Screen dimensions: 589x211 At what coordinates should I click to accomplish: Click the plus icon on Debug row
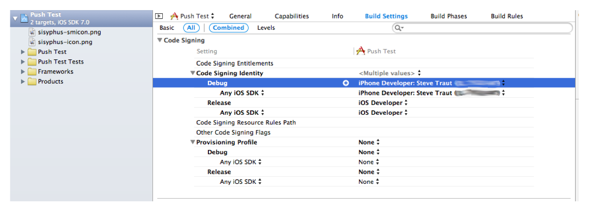pos(346,83)
